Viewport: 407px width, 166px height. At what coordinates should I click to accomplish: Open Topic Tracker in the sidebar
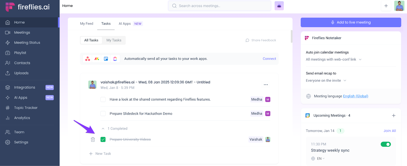click(30, 108)
